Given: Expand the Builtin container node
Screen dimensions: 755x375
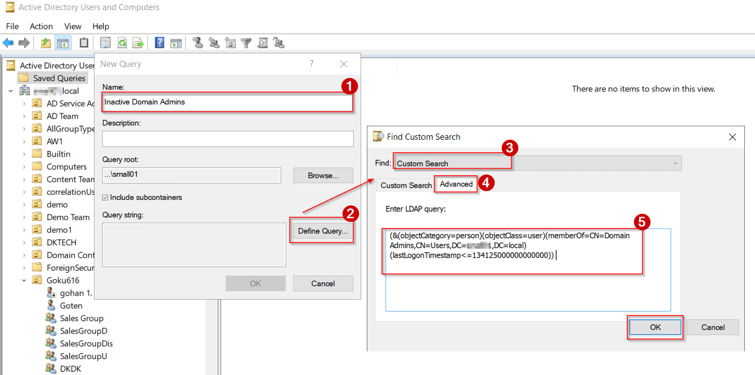Looking at the screenshot, I should tap(24, 154).
